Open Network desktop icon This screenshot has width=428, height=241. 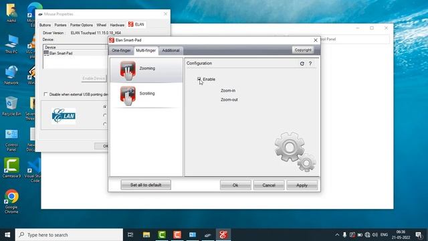tap(11, 75)
